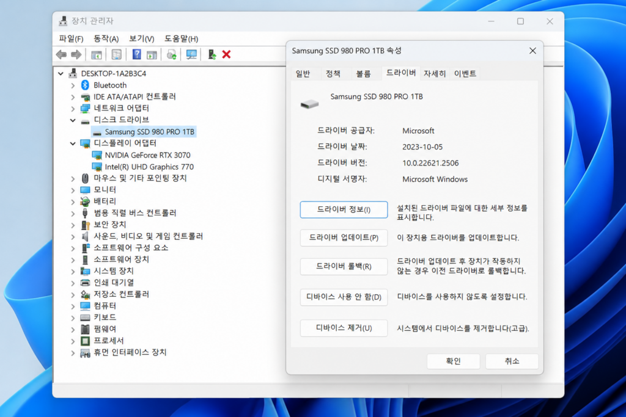
Task: Open the Properties toolbar icon
Action: tap(116, 54)
